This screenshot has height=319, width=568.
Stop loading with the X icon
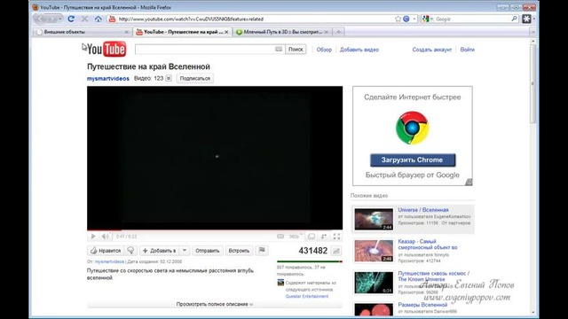pyautogui.click(x=85, y=19)
